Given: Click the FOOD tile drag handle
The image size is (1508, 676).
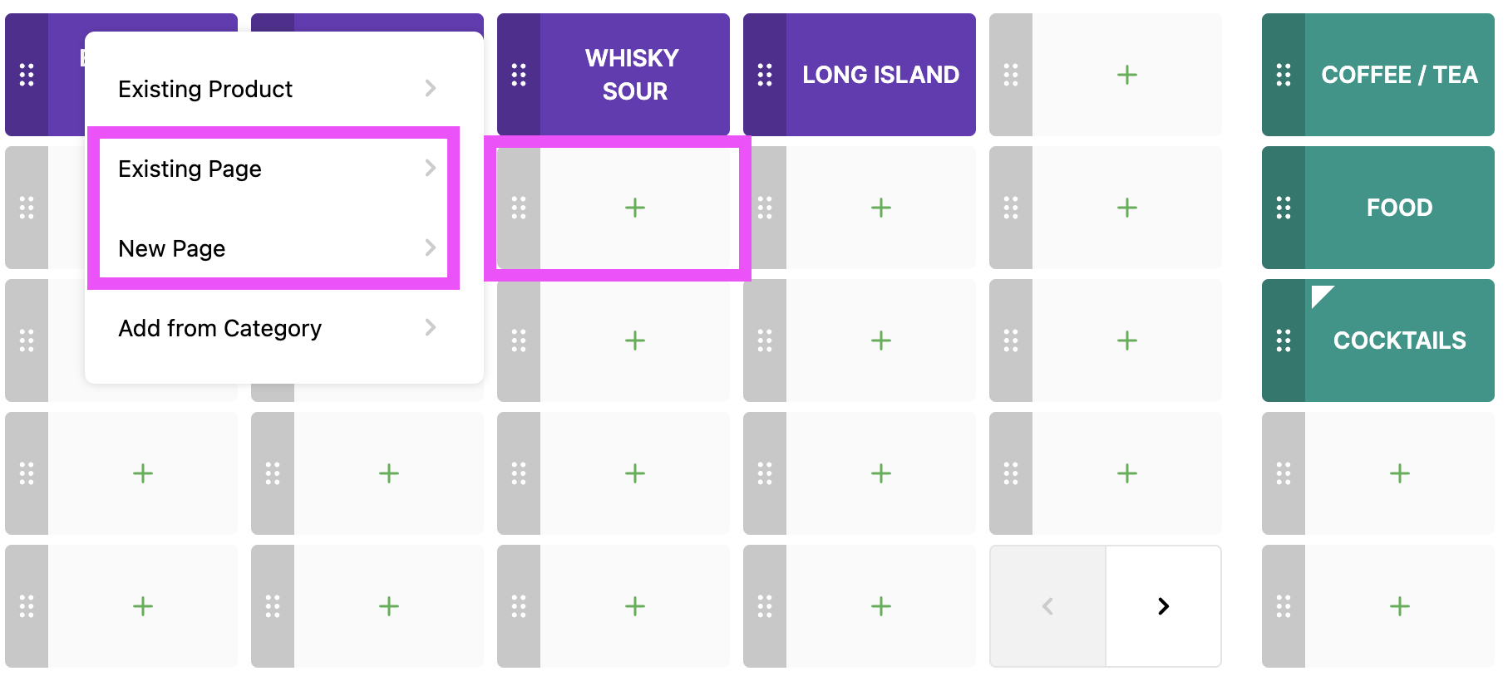Looking at the screenshot, I should 1284,208.
